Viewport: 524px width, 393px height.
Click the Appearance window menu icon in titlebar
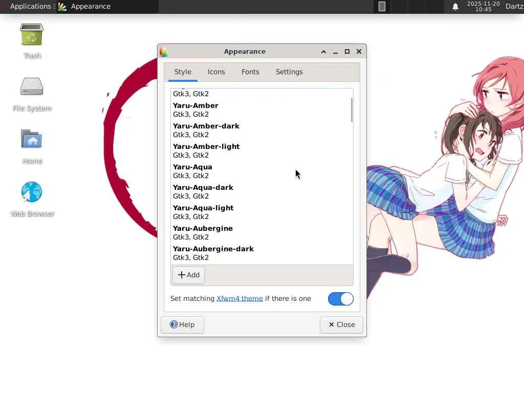164,52
